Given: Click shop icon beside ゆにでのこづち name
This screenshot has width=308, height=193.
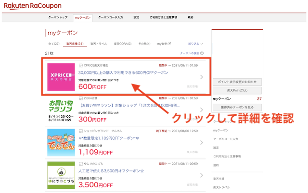Looking at the screenshot, I should coord(80,164).
